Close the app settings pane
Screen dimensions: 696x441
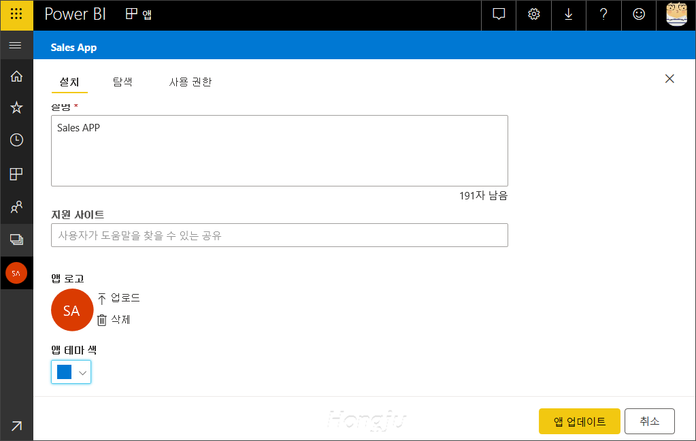pos(669,79)
